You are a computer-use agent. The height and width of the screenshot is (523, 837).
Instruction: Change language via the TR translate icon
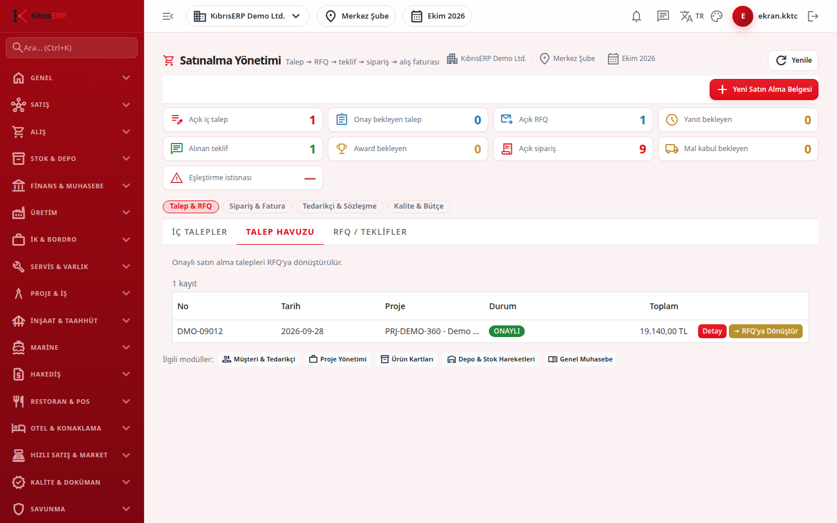[x=692, y=16]
